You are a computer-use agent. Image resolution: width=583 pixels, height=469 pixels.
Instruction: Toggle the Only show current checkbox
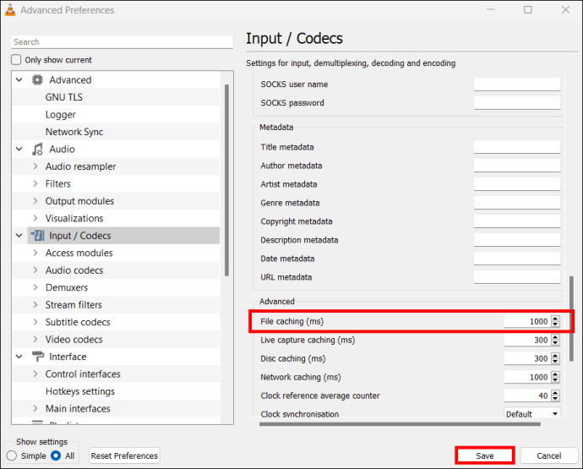(x=16, y=60)
